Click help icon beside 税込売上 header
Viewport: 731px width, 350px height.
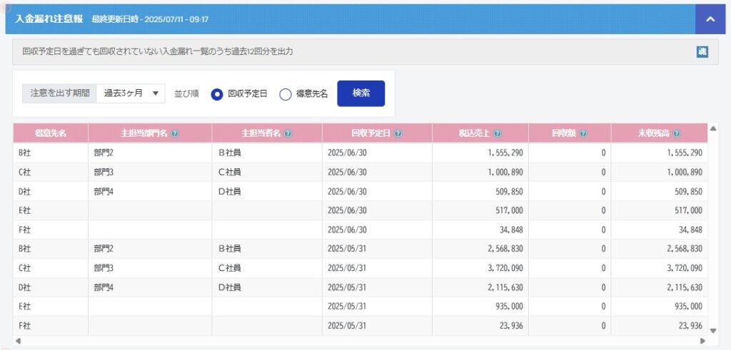[498, 133]
